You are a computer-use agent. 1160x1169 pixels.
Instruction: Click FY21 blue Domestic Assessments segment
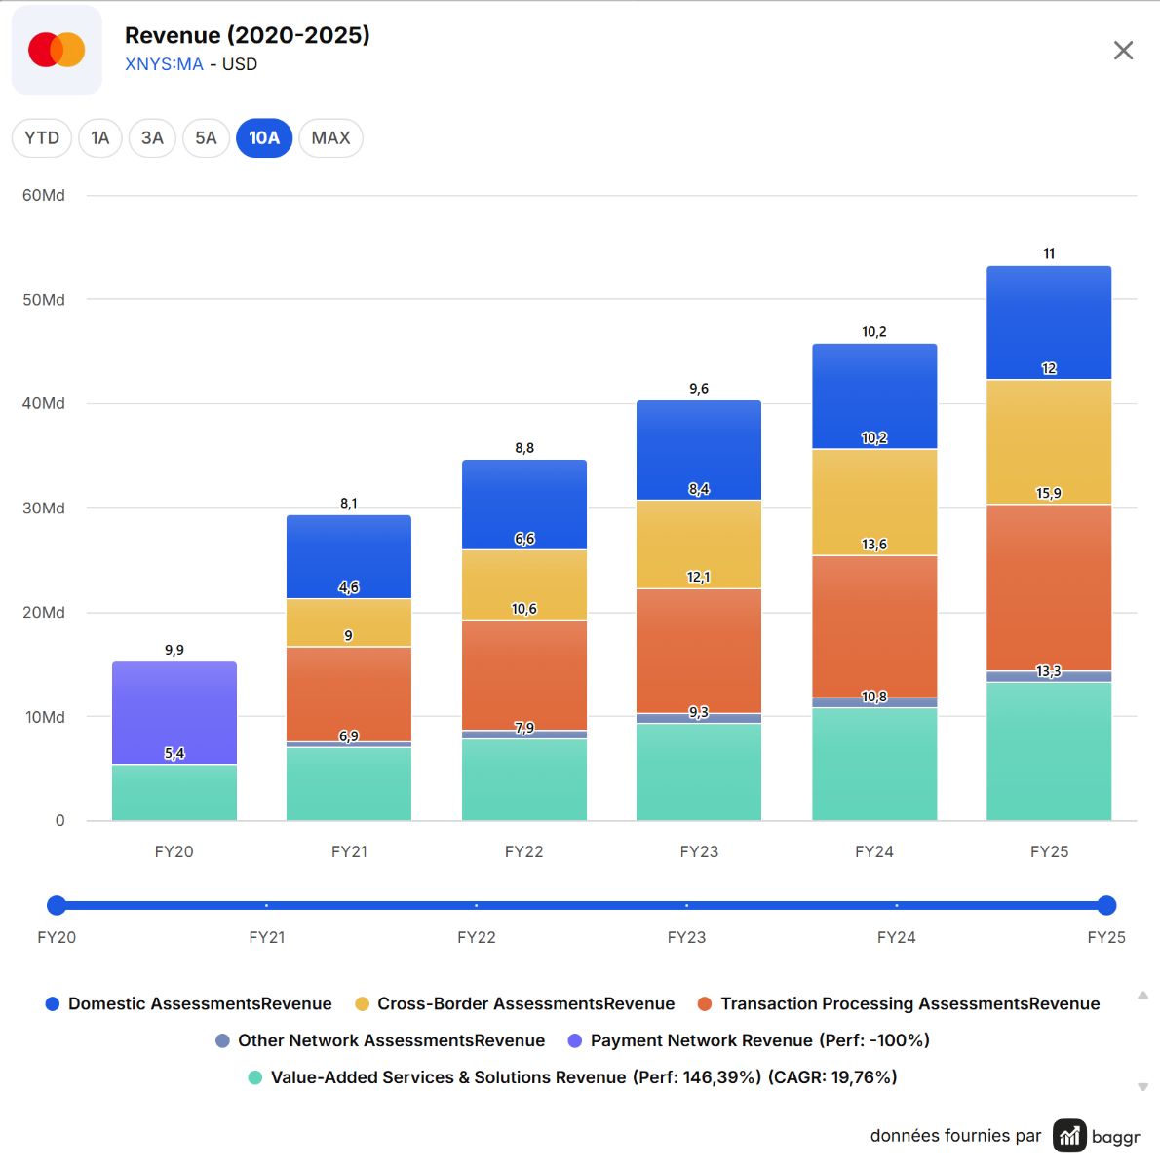[349, 556]
